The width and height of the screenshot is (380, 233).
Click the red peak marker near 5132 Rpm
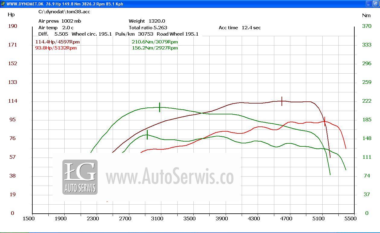[324, 121]
